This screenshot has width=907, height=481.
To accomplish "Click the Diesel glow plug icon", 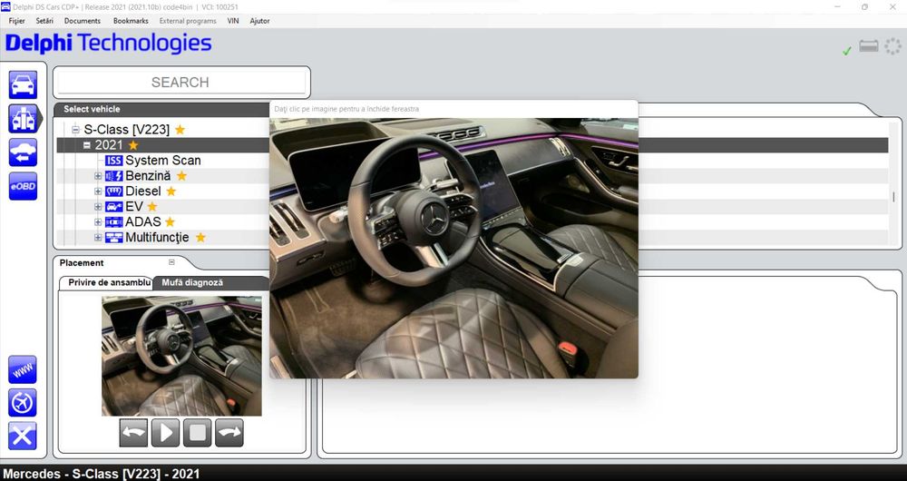I will 114,191.
